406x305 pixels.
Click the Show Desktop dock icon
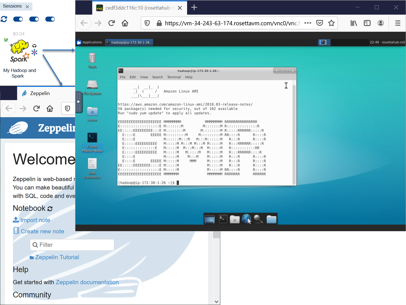210,219
